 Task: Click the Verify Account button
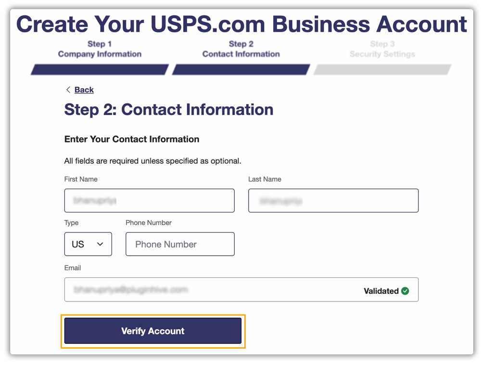(153, 331)
